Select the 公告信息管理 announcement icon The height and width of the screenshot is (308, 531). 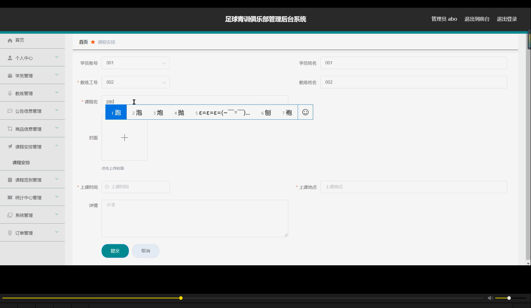tap(10, 111)
